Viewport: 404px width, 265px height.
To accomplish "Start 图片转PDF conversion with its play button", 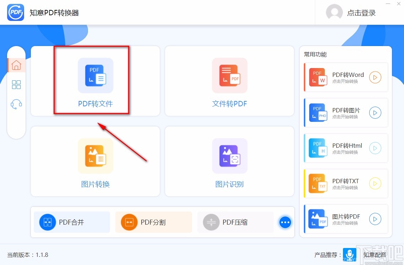I will [375, 219].
